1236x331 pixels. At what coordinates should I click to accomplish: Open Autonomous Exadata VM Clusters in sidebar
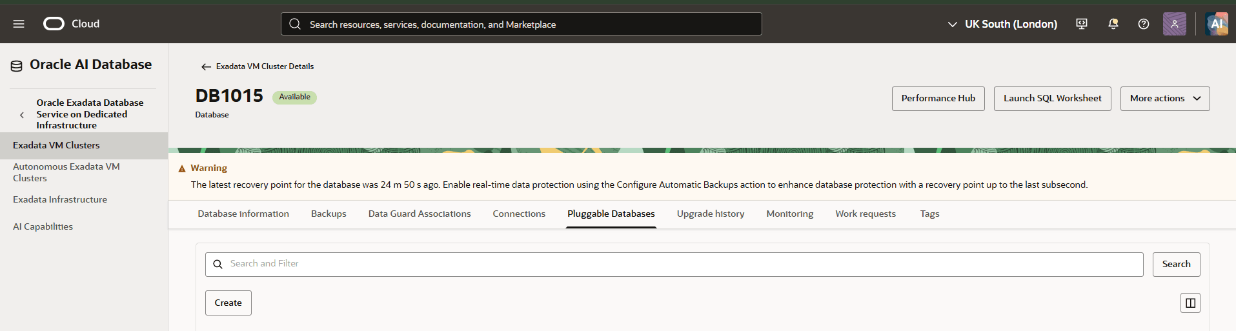66,172
